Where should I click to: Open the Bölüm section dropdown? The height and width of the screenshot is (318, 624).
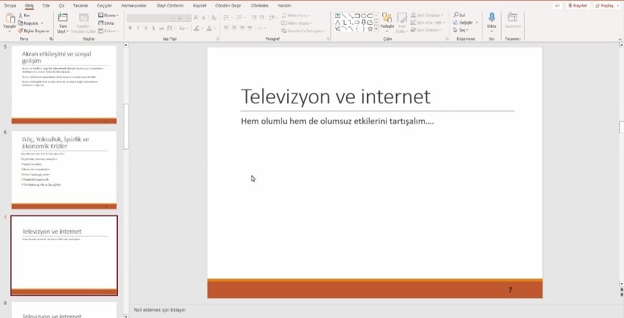tap(108, 31)
